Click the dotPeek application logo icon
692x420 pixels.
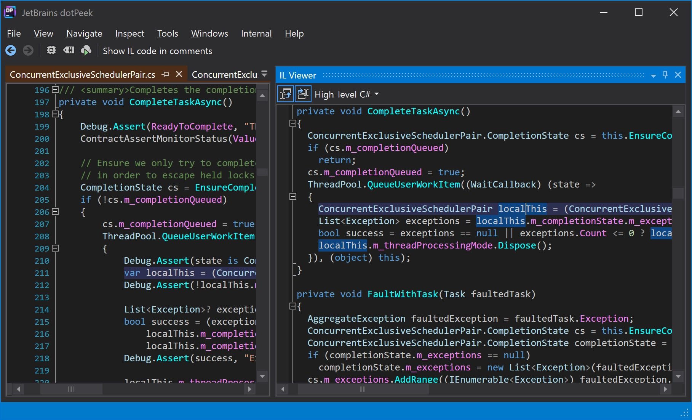pyautogui.click(x=10, y=13)
